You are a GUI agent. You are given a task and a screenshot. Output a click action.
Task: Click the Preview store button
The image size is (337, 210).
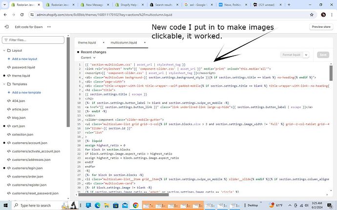pos(320,27)
